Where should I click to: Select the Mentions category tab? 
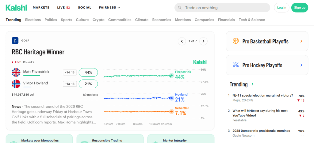pyautogui.click(x=183, y=20)
